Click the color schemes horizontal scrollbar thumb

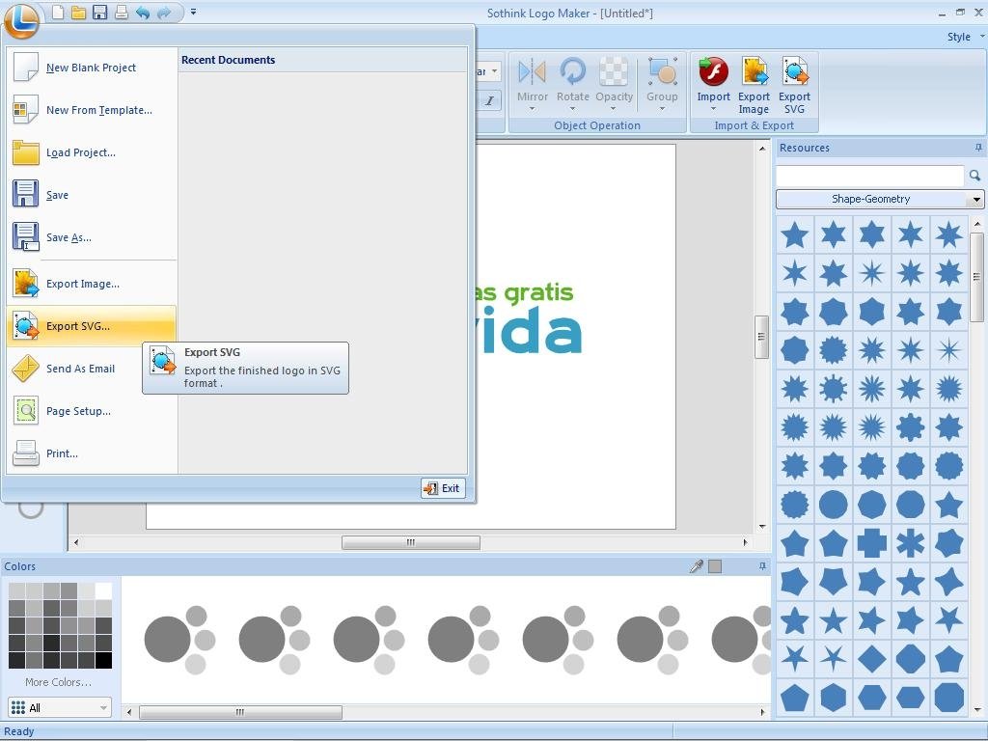tap(240, 712)
